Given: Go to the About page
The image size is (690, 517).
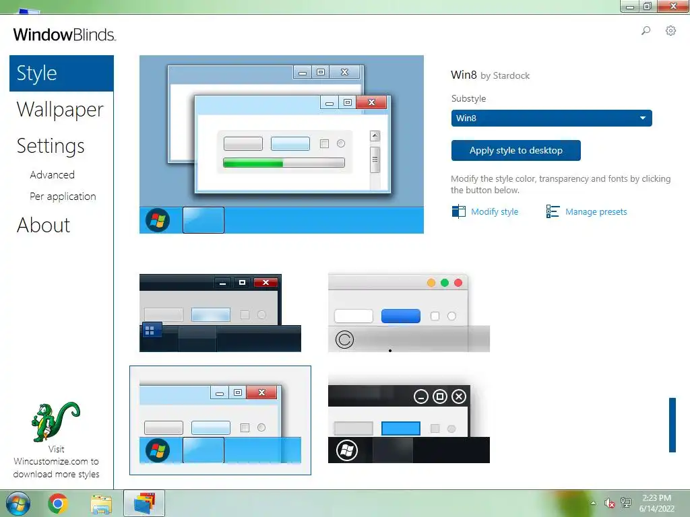Looking at the screenshot, I should [43, 225].
